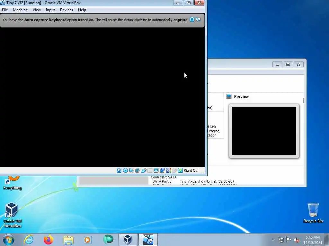Open the Oracle VM VirtualBox desktop shortcut
This screenshot has height=246, width=329.
[13, 215]
